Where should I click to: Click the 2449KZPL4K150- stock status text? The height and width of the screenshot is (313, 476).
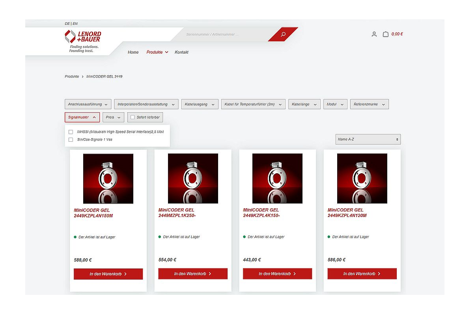(266, 237)
